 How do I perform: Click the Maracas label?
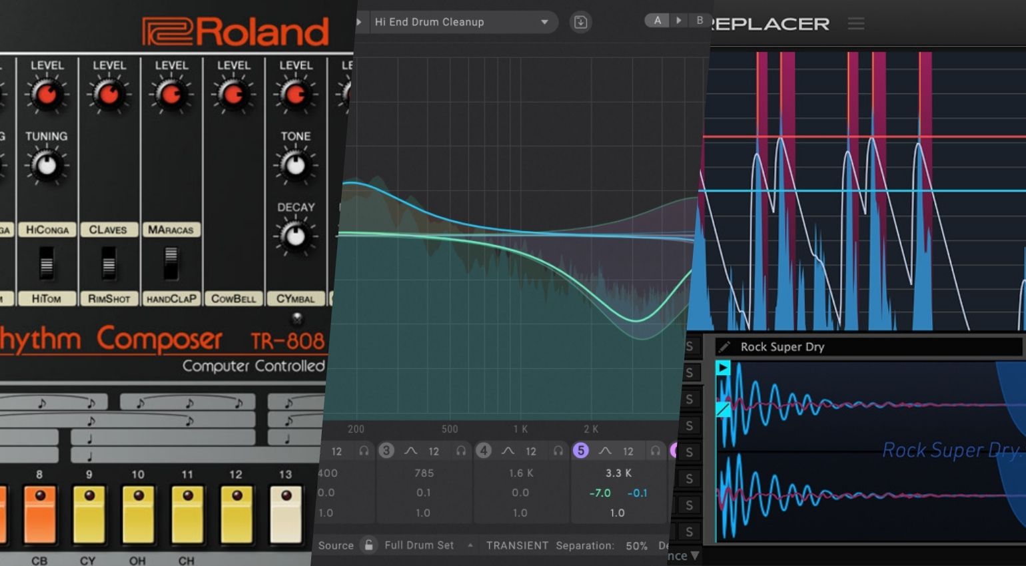tap(171, 230)
